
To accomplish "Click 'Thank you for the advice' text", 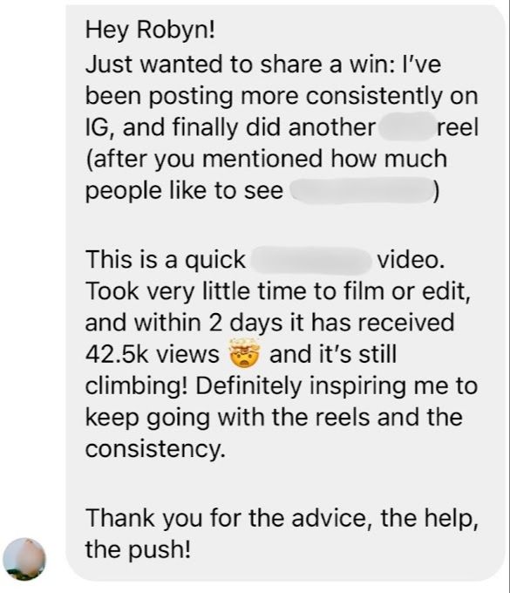I will 225,518.
